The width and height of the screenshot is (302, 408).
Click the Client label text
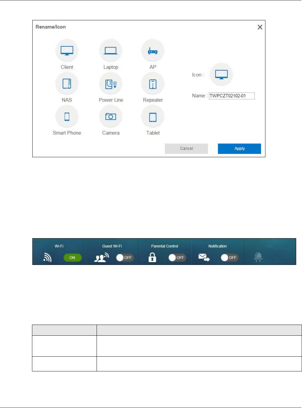coord(67,67)
